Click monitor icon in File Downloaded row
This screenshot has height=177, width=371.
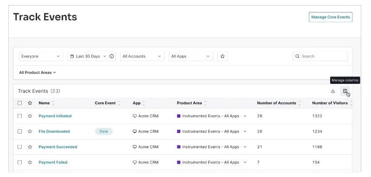(x=134, y=132)
